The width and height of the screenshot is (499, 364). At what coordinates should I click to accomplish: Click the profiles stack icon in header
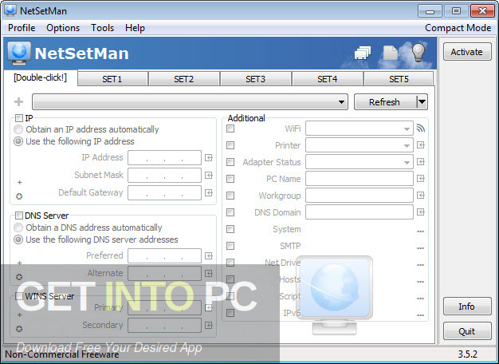click(x=363, y=53)
